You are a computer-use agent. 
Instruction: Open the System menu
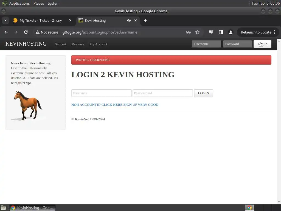54,3
